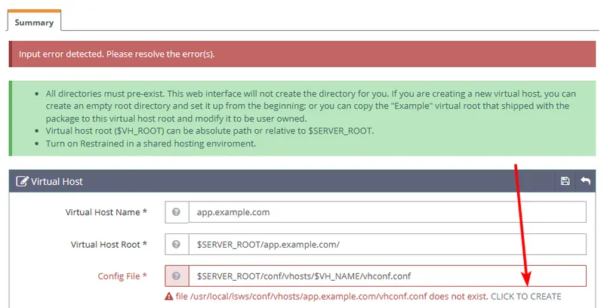Open help icon for Virtual Host Root
The image size is (604, 308).
177,245
